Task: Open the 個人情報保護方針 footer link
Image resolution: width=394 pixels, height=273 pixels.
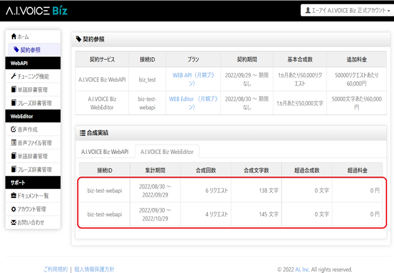Action: tap(94, 269)
